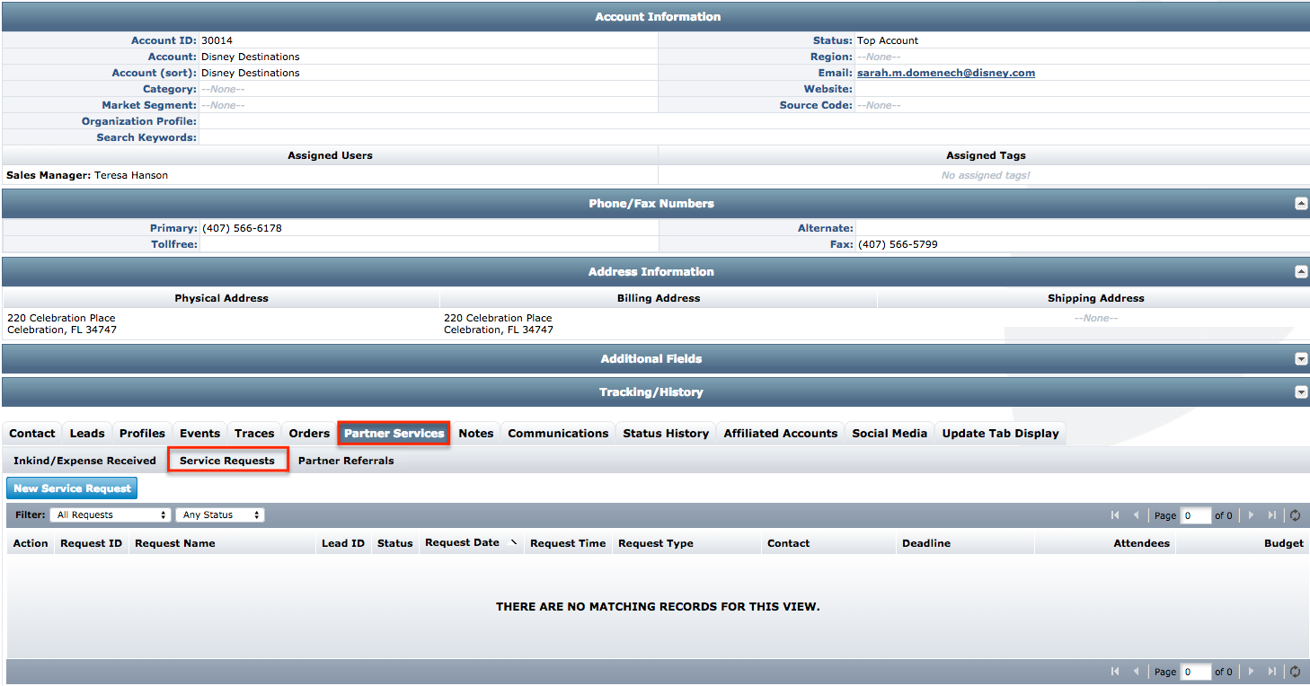The image size is (1310, 686).
Task: Go to next page in top pagination bar
Action: click(x=1251, y=515)
